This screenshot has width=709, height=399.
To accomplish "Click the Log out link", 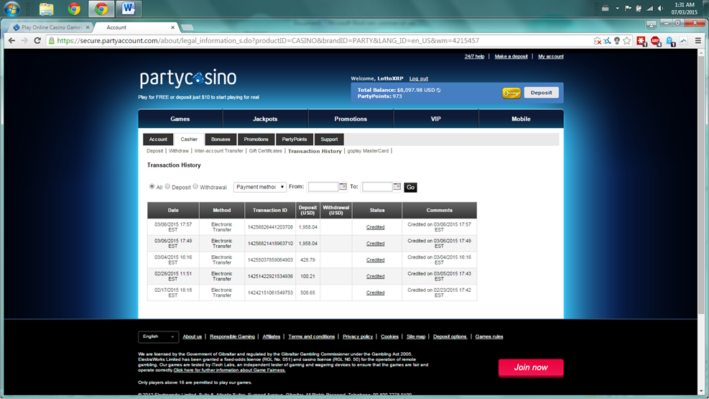I will tap(419, 78).
